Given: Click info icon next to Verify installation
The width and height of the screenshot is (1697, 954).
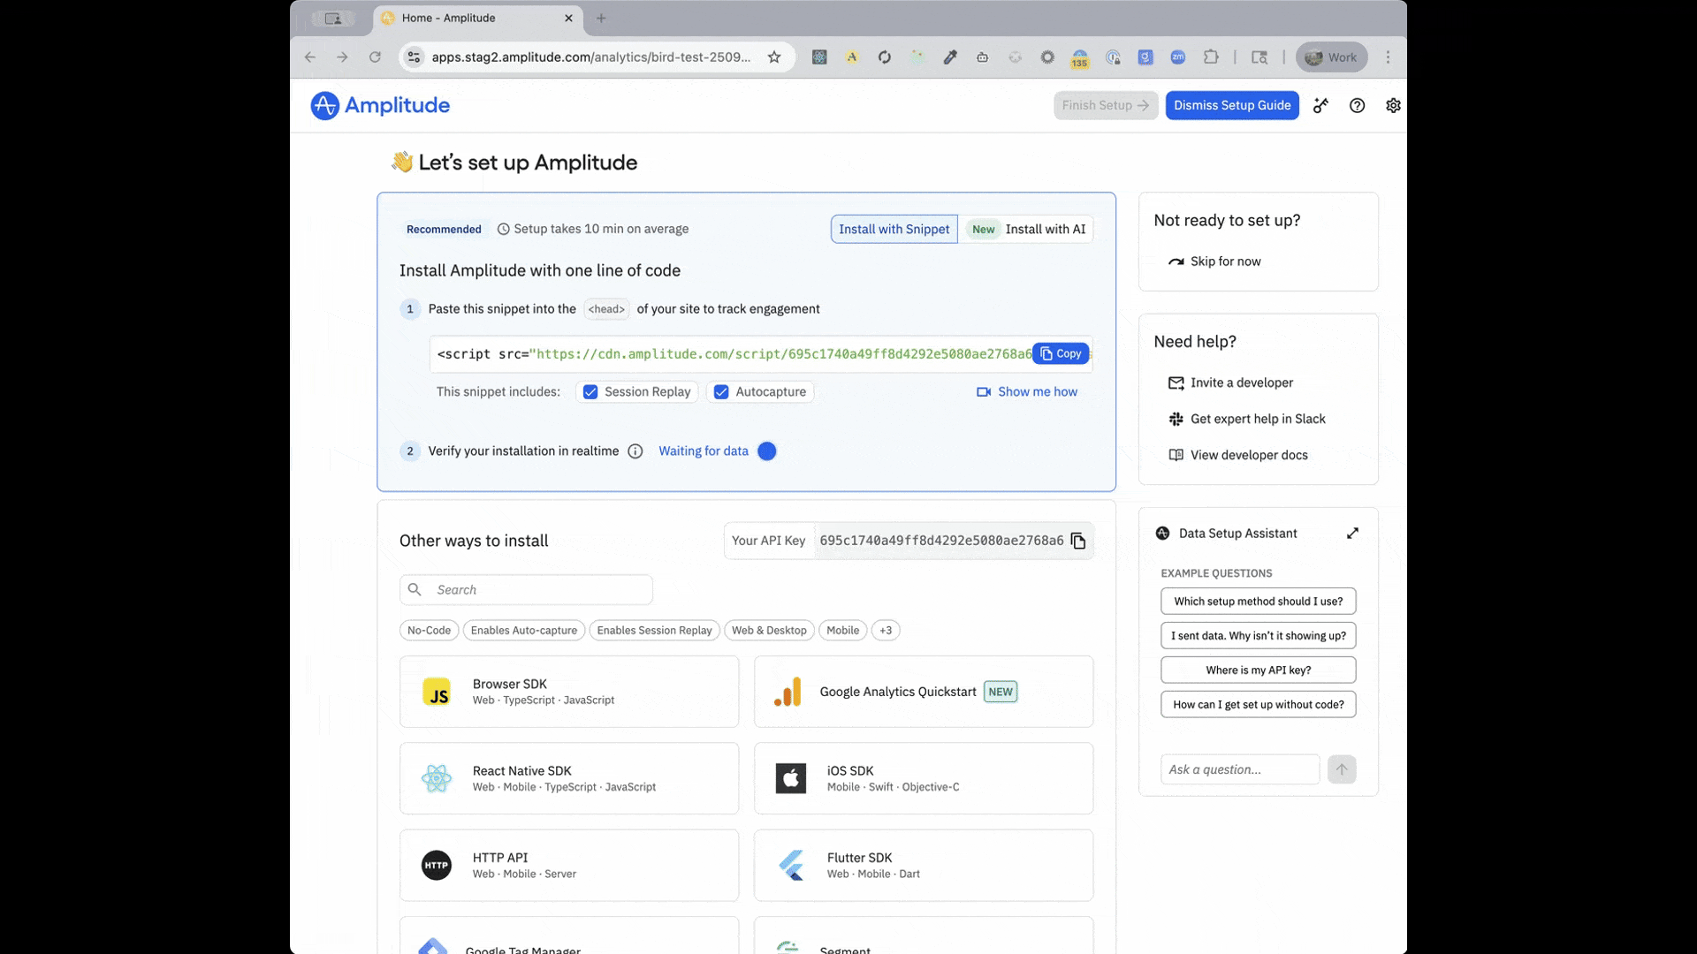Looking at the screenshot, I should point(635,451).
